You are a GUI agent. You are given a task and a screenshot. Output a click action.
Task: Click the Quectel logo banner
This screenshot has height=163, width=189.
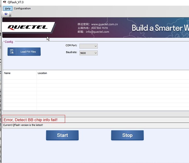[x=27, y=27]
